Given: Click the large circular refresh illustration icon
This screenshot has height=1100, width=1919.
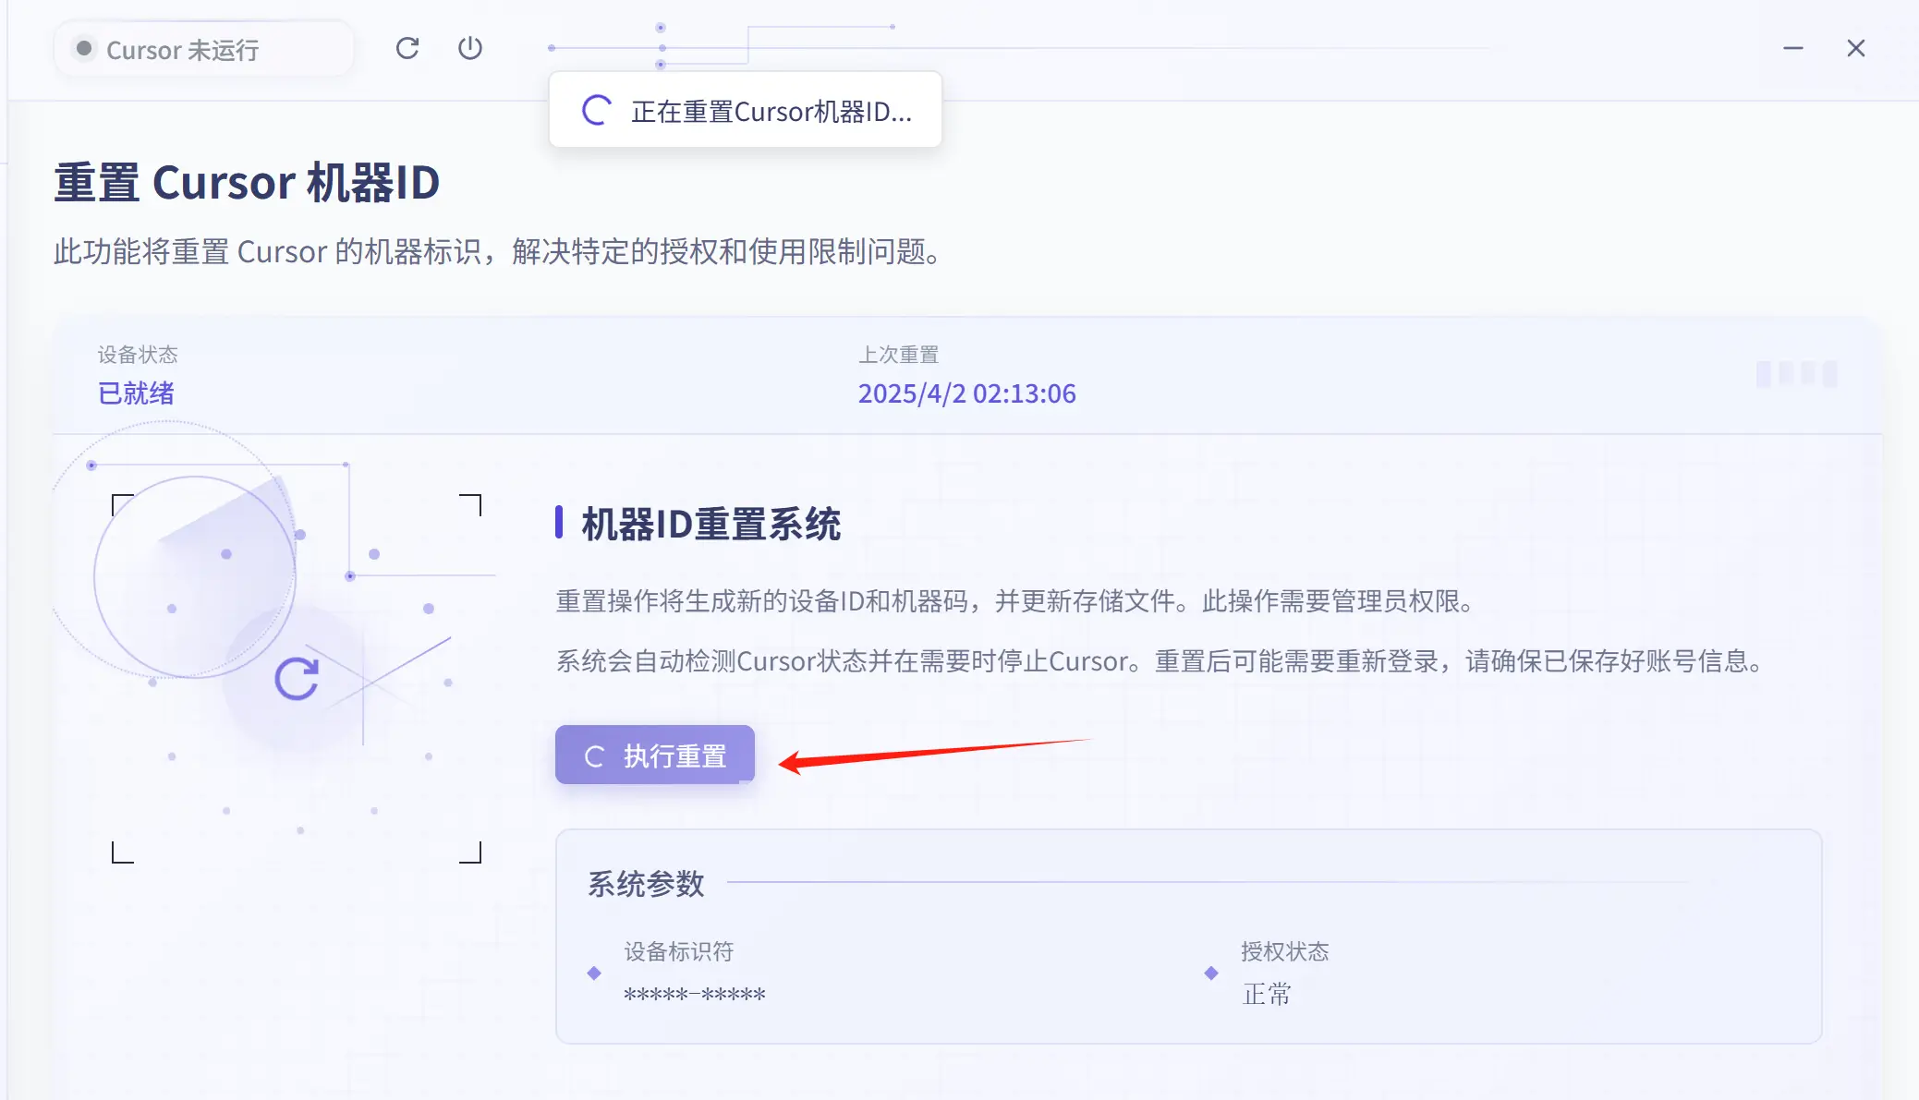Looking at the screenshot, I should tap(297, 679).
